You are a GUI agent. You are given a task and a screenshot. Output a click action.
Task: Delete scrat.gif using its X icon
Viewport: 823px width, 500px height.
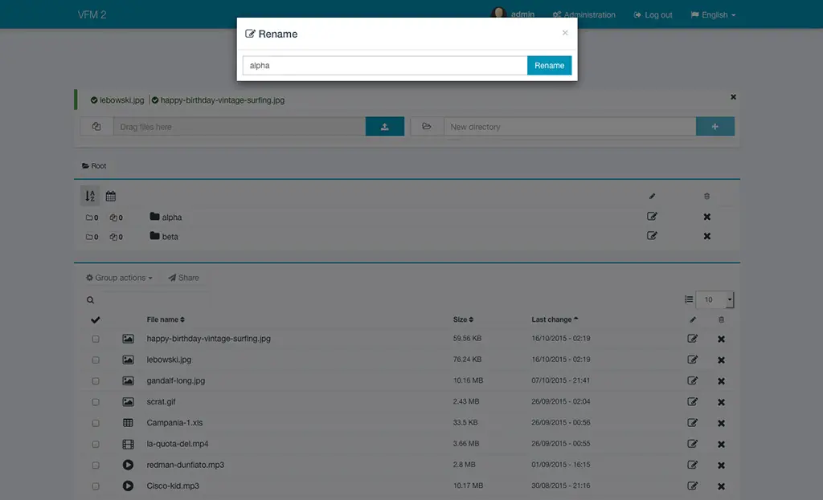[721, 402]
